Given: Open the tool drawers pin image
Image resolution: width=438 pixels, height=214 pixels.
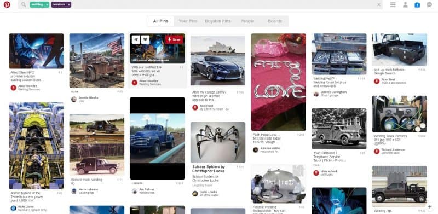Looking at the screenshot, I should 339,54.
